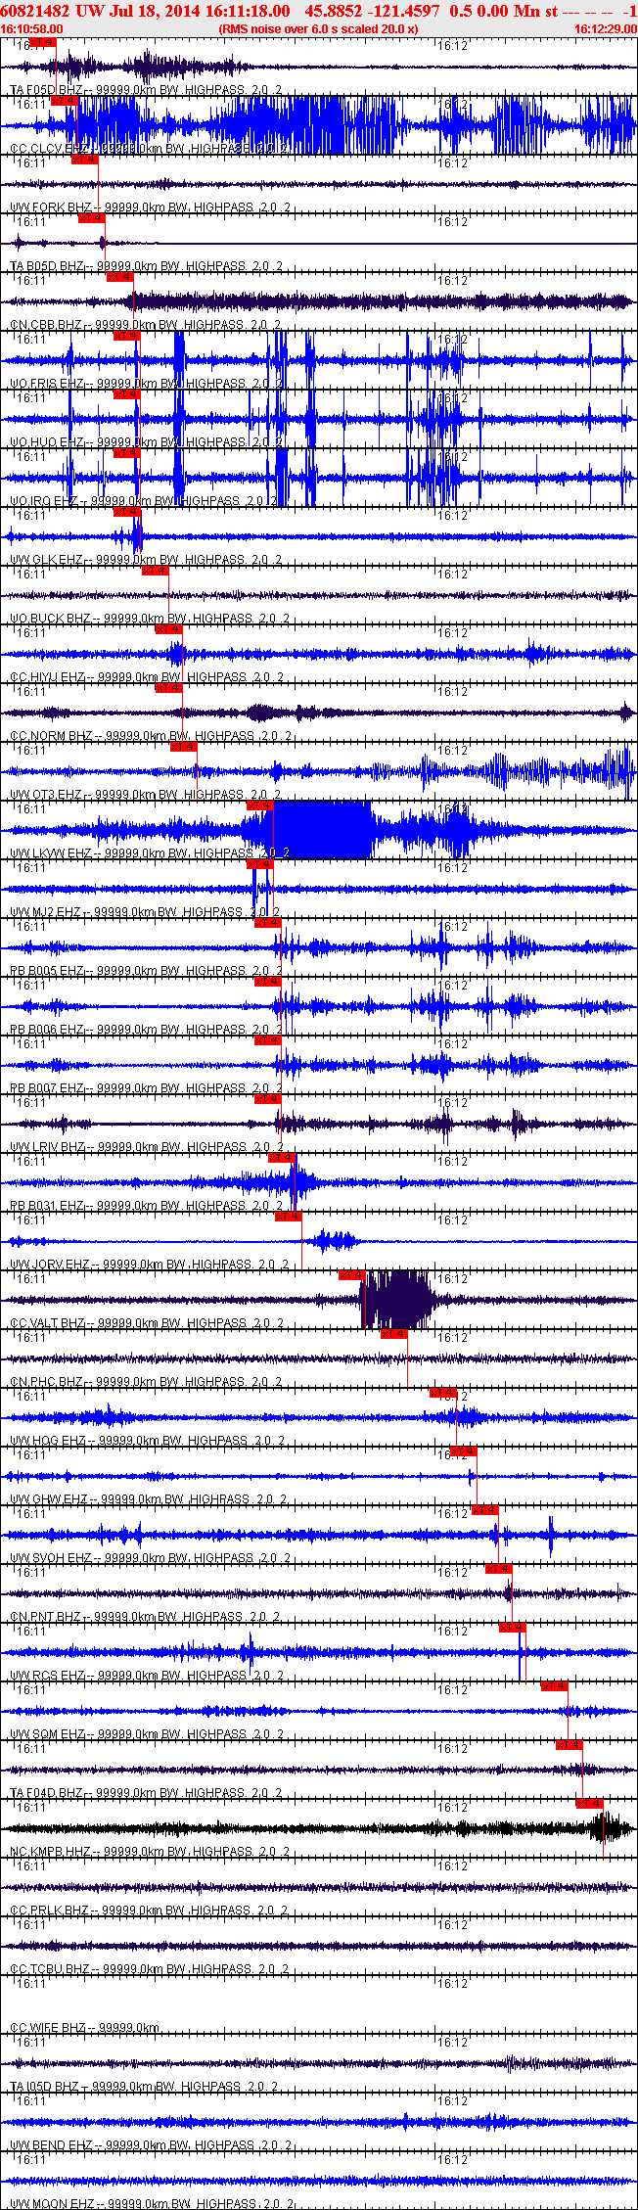Select the UW LRIV BHZ station label
Screen dimensions: 638x2210
[47, 1147]
